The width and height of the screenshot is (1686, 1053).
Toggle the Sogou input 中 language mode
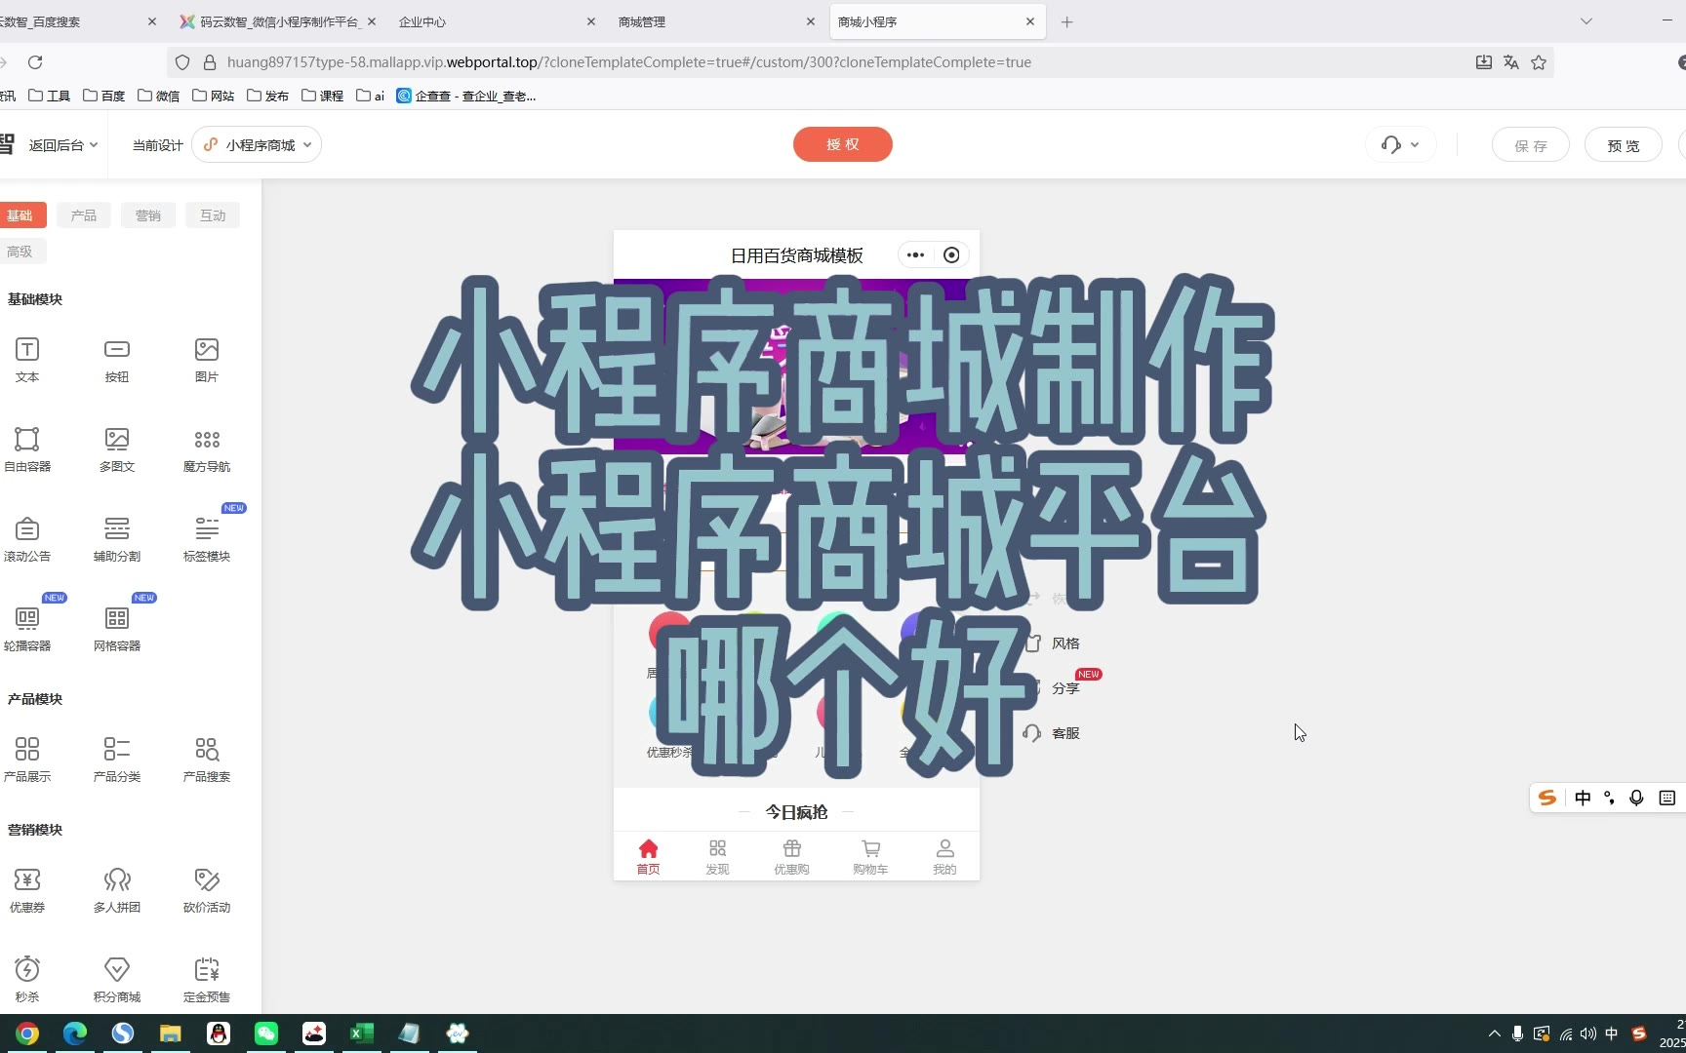[x=1583, y=798]
